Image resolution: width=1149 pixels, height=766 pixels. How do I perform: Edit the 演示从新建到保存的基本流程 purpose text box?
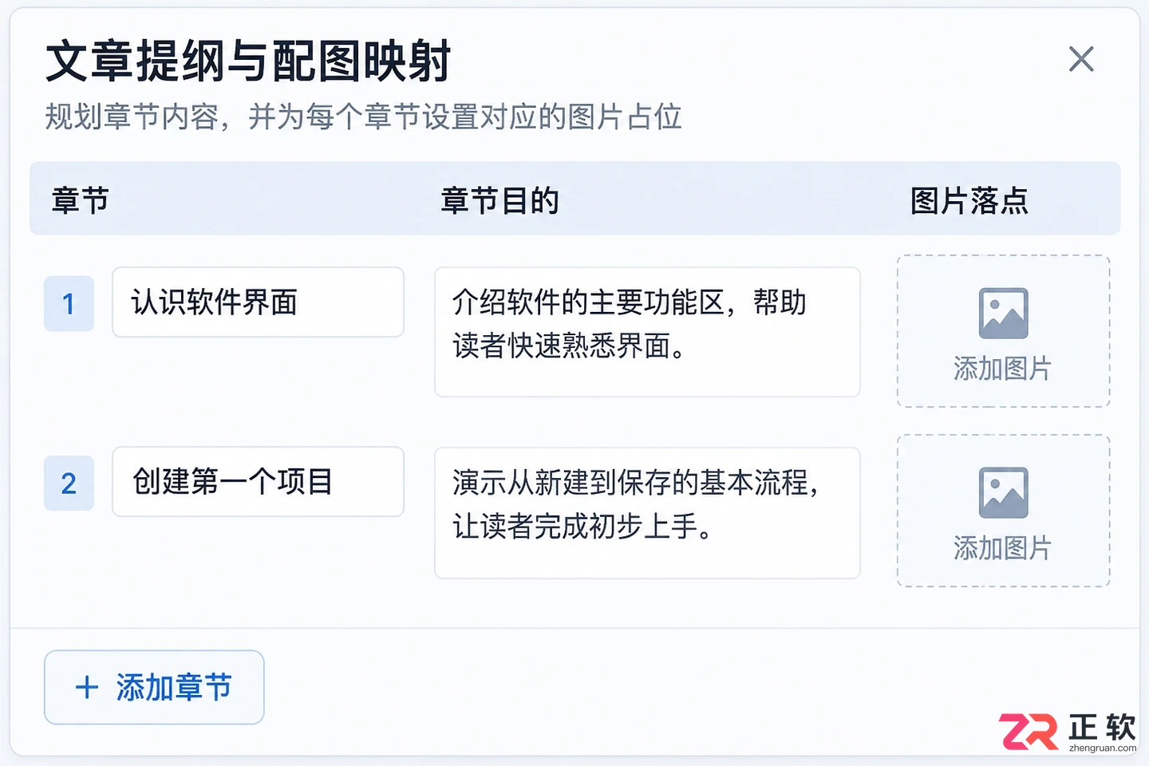coord(647,513)
